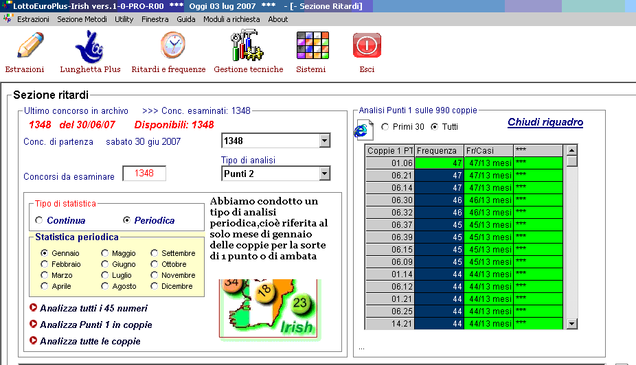Select Tutti radio option

(434, 127)
